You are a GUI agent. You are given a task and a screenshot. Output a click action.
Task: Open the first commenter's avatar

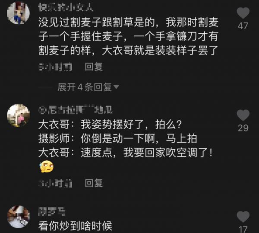pos(18,13)
